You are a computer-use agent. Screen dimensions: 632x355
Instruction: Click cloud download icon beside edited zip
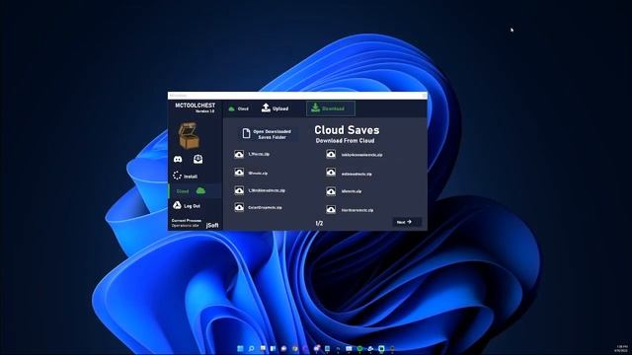pyautogui.click(x=331, y=174)
